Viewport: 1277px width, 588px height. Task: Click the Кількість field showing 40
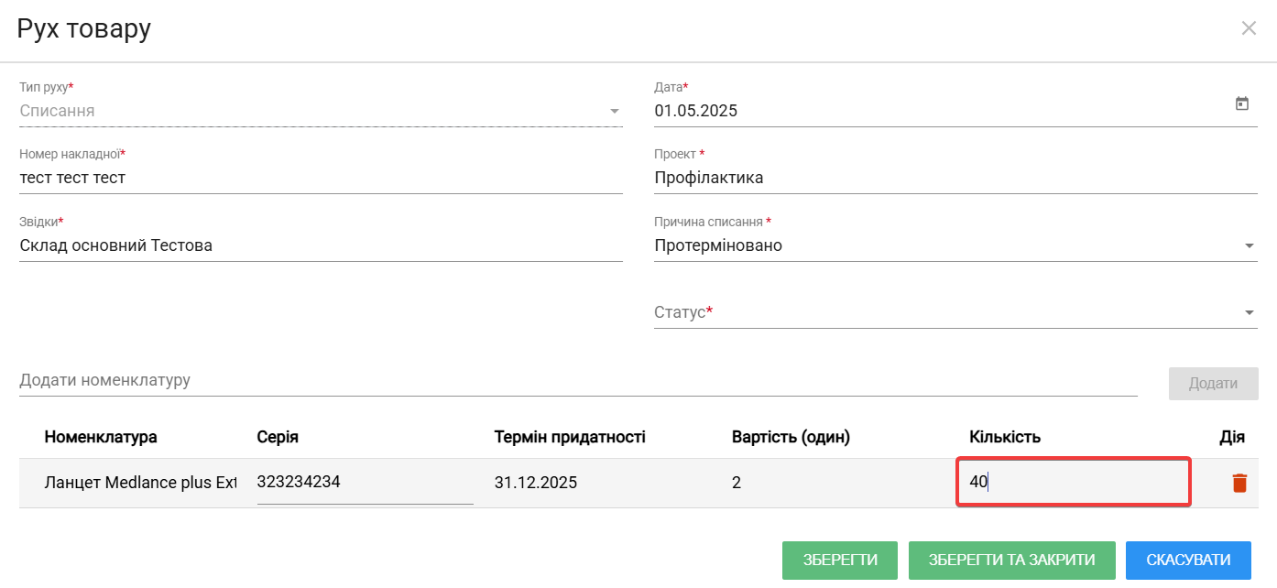1072,482
